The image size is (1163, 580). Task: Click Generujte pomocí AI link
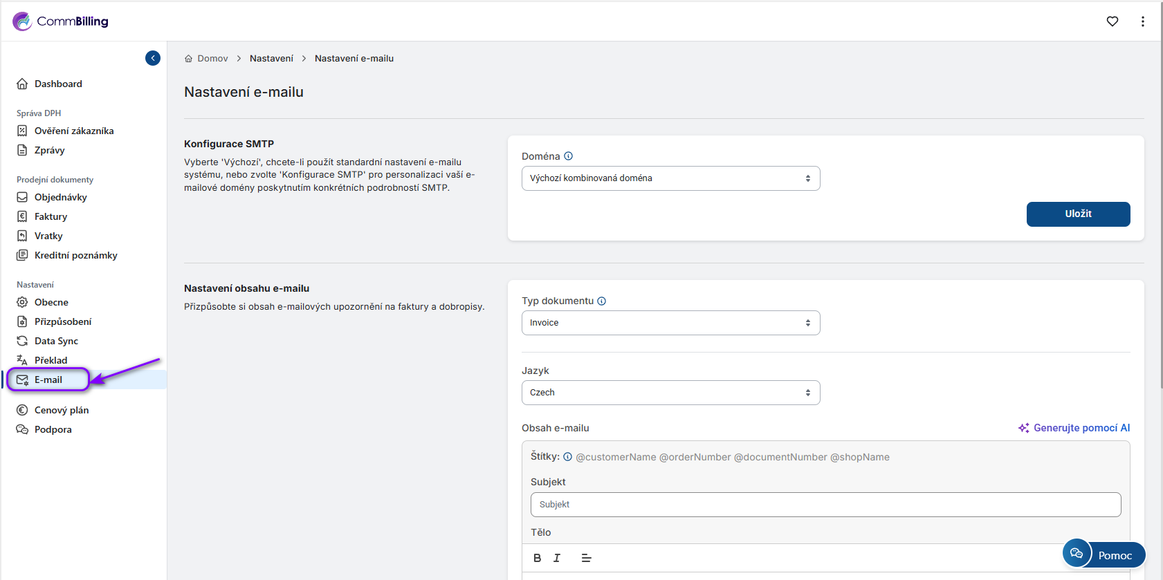1074,428
